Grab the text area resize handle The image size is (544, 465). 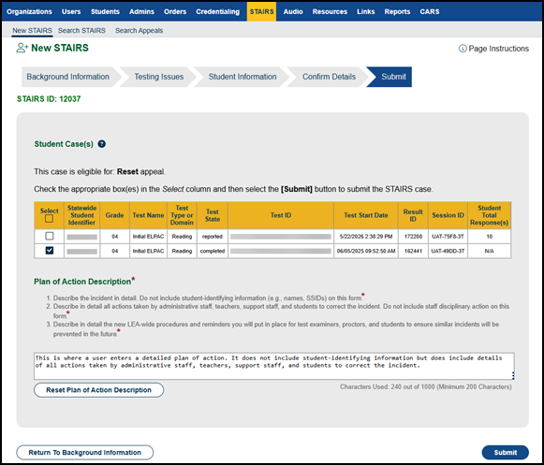513,375
